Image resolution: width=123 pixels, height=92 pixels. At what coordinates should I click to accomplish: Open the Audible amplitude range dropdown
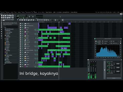pos(107,43)
